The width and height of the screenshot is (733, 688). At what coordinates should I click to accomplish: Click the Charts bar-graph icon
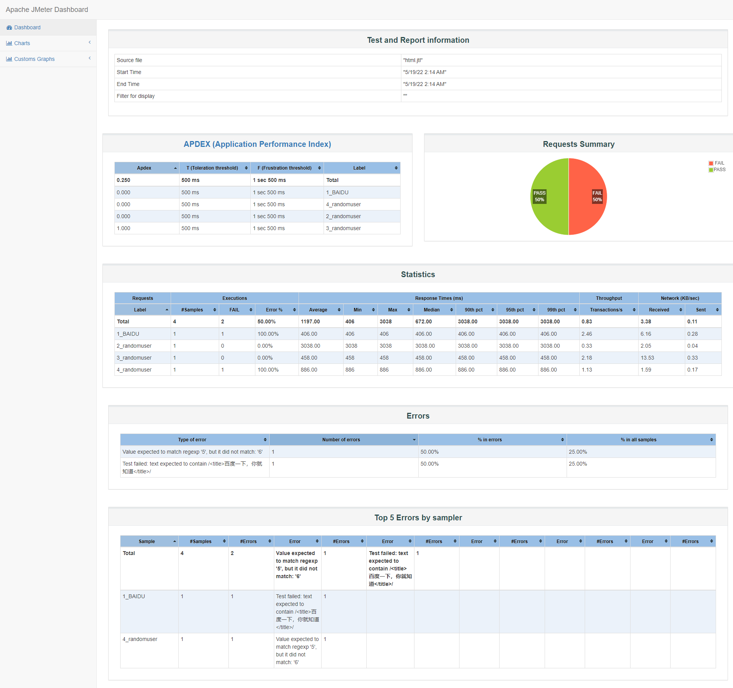pos(9,43)
